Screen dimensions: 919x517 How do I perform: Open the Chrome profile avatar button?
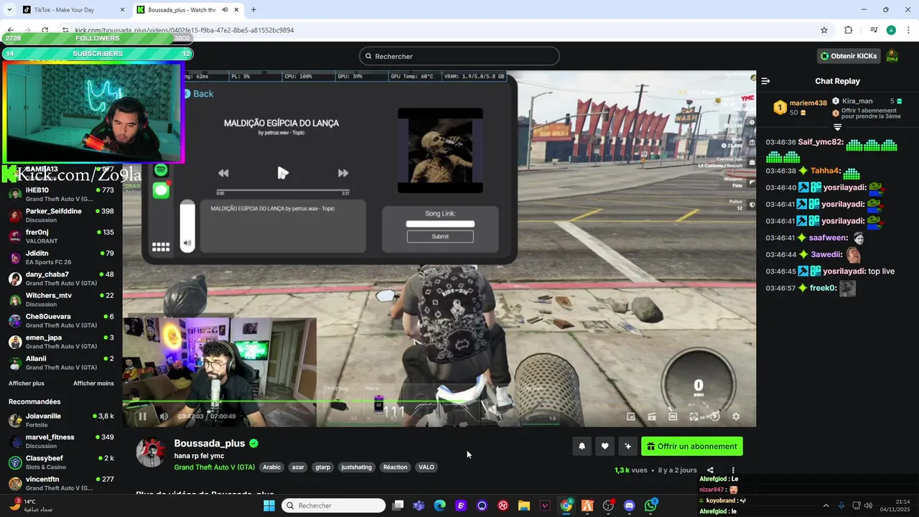[891, 30]
